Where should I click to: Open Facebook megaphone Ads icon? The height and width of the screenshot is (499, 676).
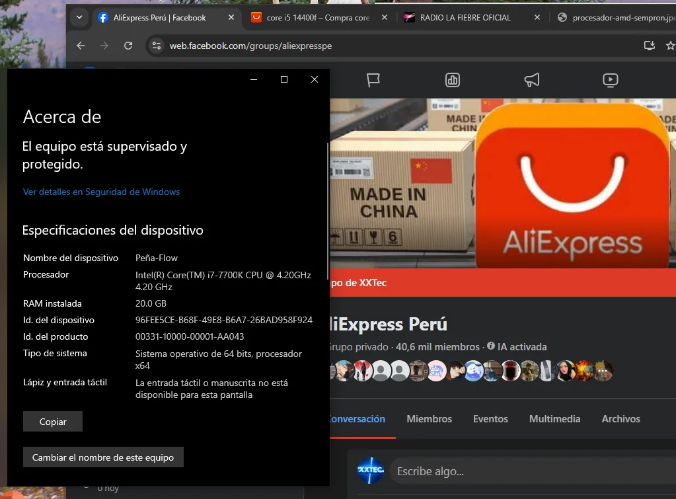(531, 80)
